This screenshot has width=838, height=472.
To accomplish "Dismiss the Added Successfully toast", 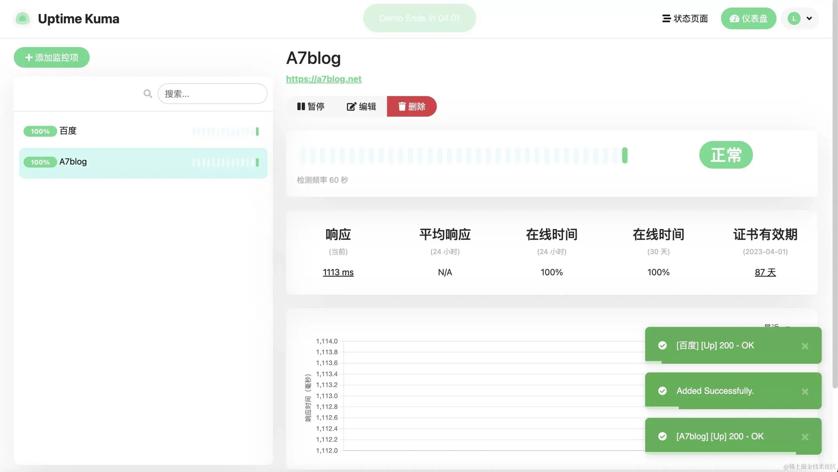I will coord(806,392).
